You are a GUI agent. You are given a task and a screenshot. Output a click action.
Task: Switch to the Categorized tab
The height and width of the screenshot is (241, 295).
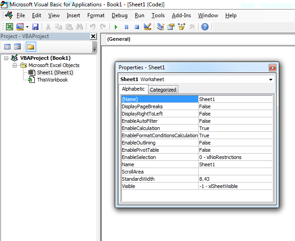coord(163,90)
